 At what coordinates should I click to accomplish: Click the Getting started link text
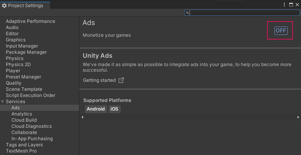point(99,80)
